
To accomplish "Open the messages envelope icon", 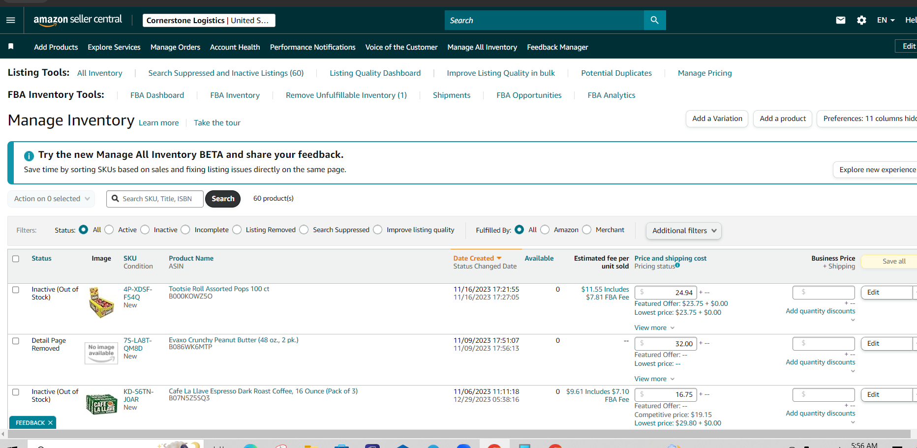I will [841, 20].
